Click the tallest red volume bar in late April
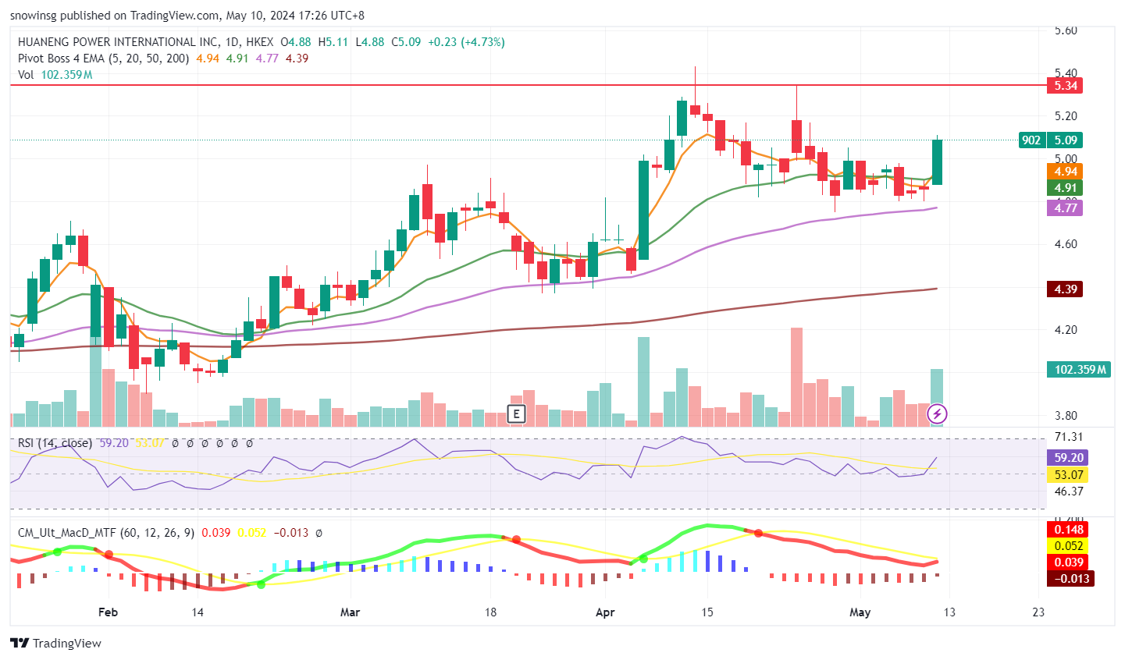The image size is (1125, 660). [x=796, y=377]
